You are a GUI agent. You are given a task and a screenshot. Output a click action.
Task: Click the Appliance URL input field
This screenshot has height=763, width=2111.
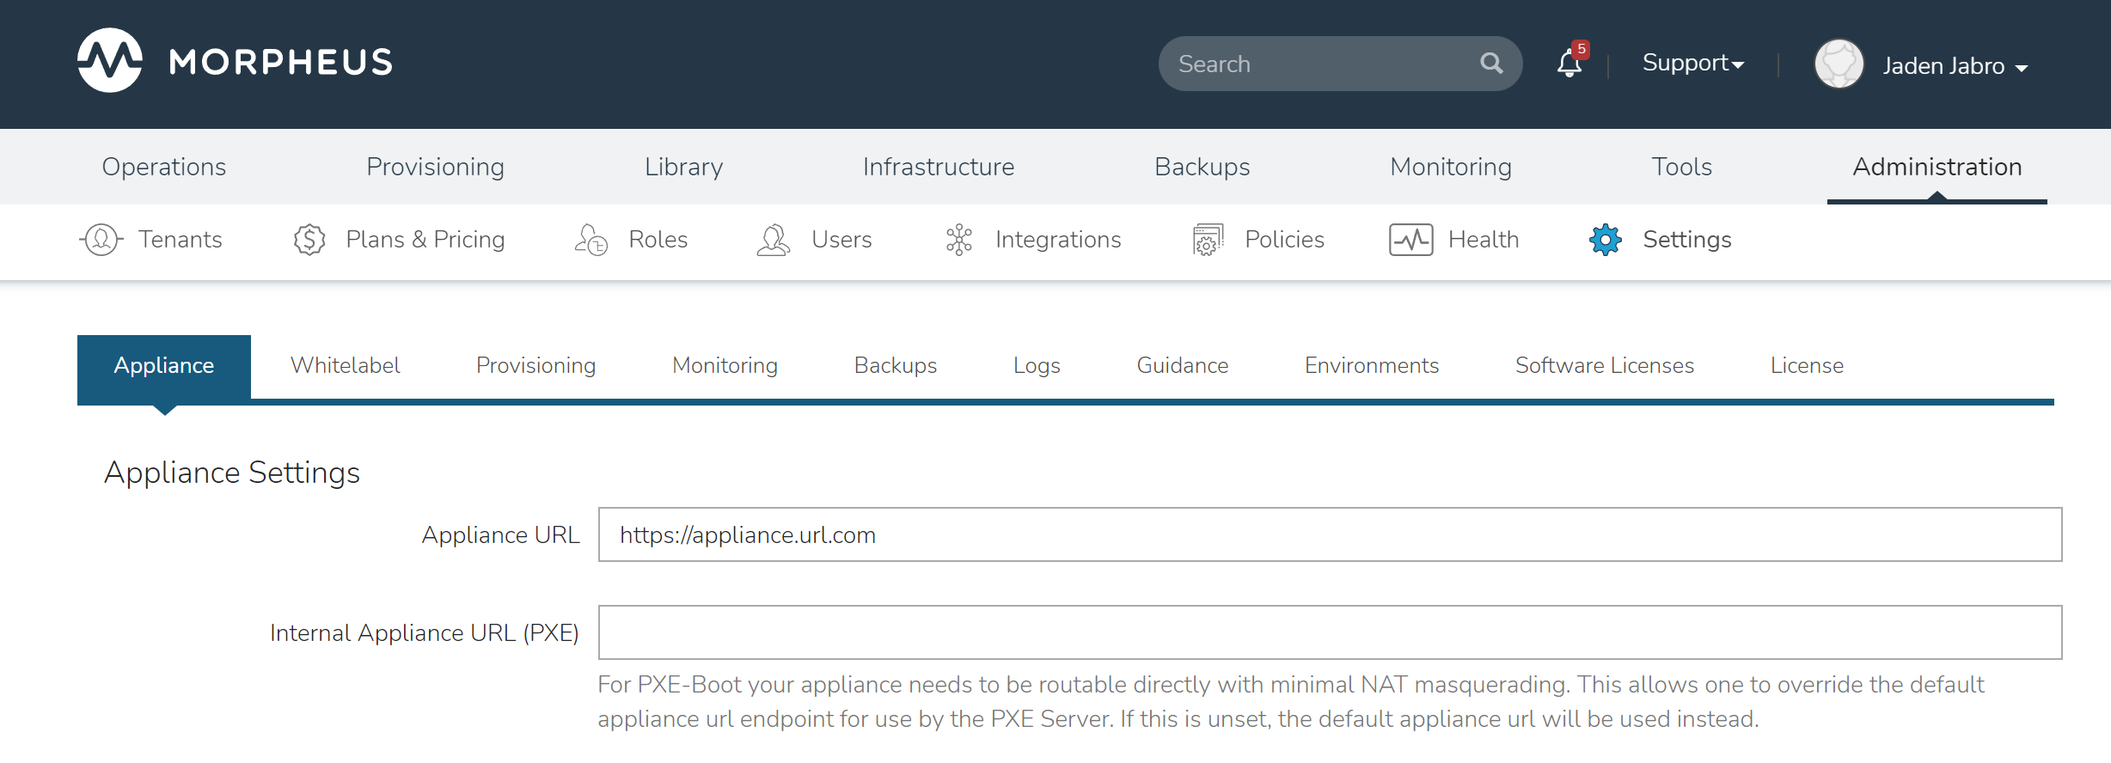point(1330,534)
